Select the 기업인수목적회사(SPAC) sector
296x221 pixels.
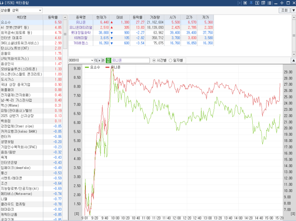pyautogui.click(x=31, y=147)
